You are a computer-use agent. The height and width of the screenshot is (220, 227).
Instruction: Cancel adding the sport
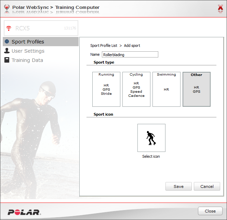pos(207,186)
